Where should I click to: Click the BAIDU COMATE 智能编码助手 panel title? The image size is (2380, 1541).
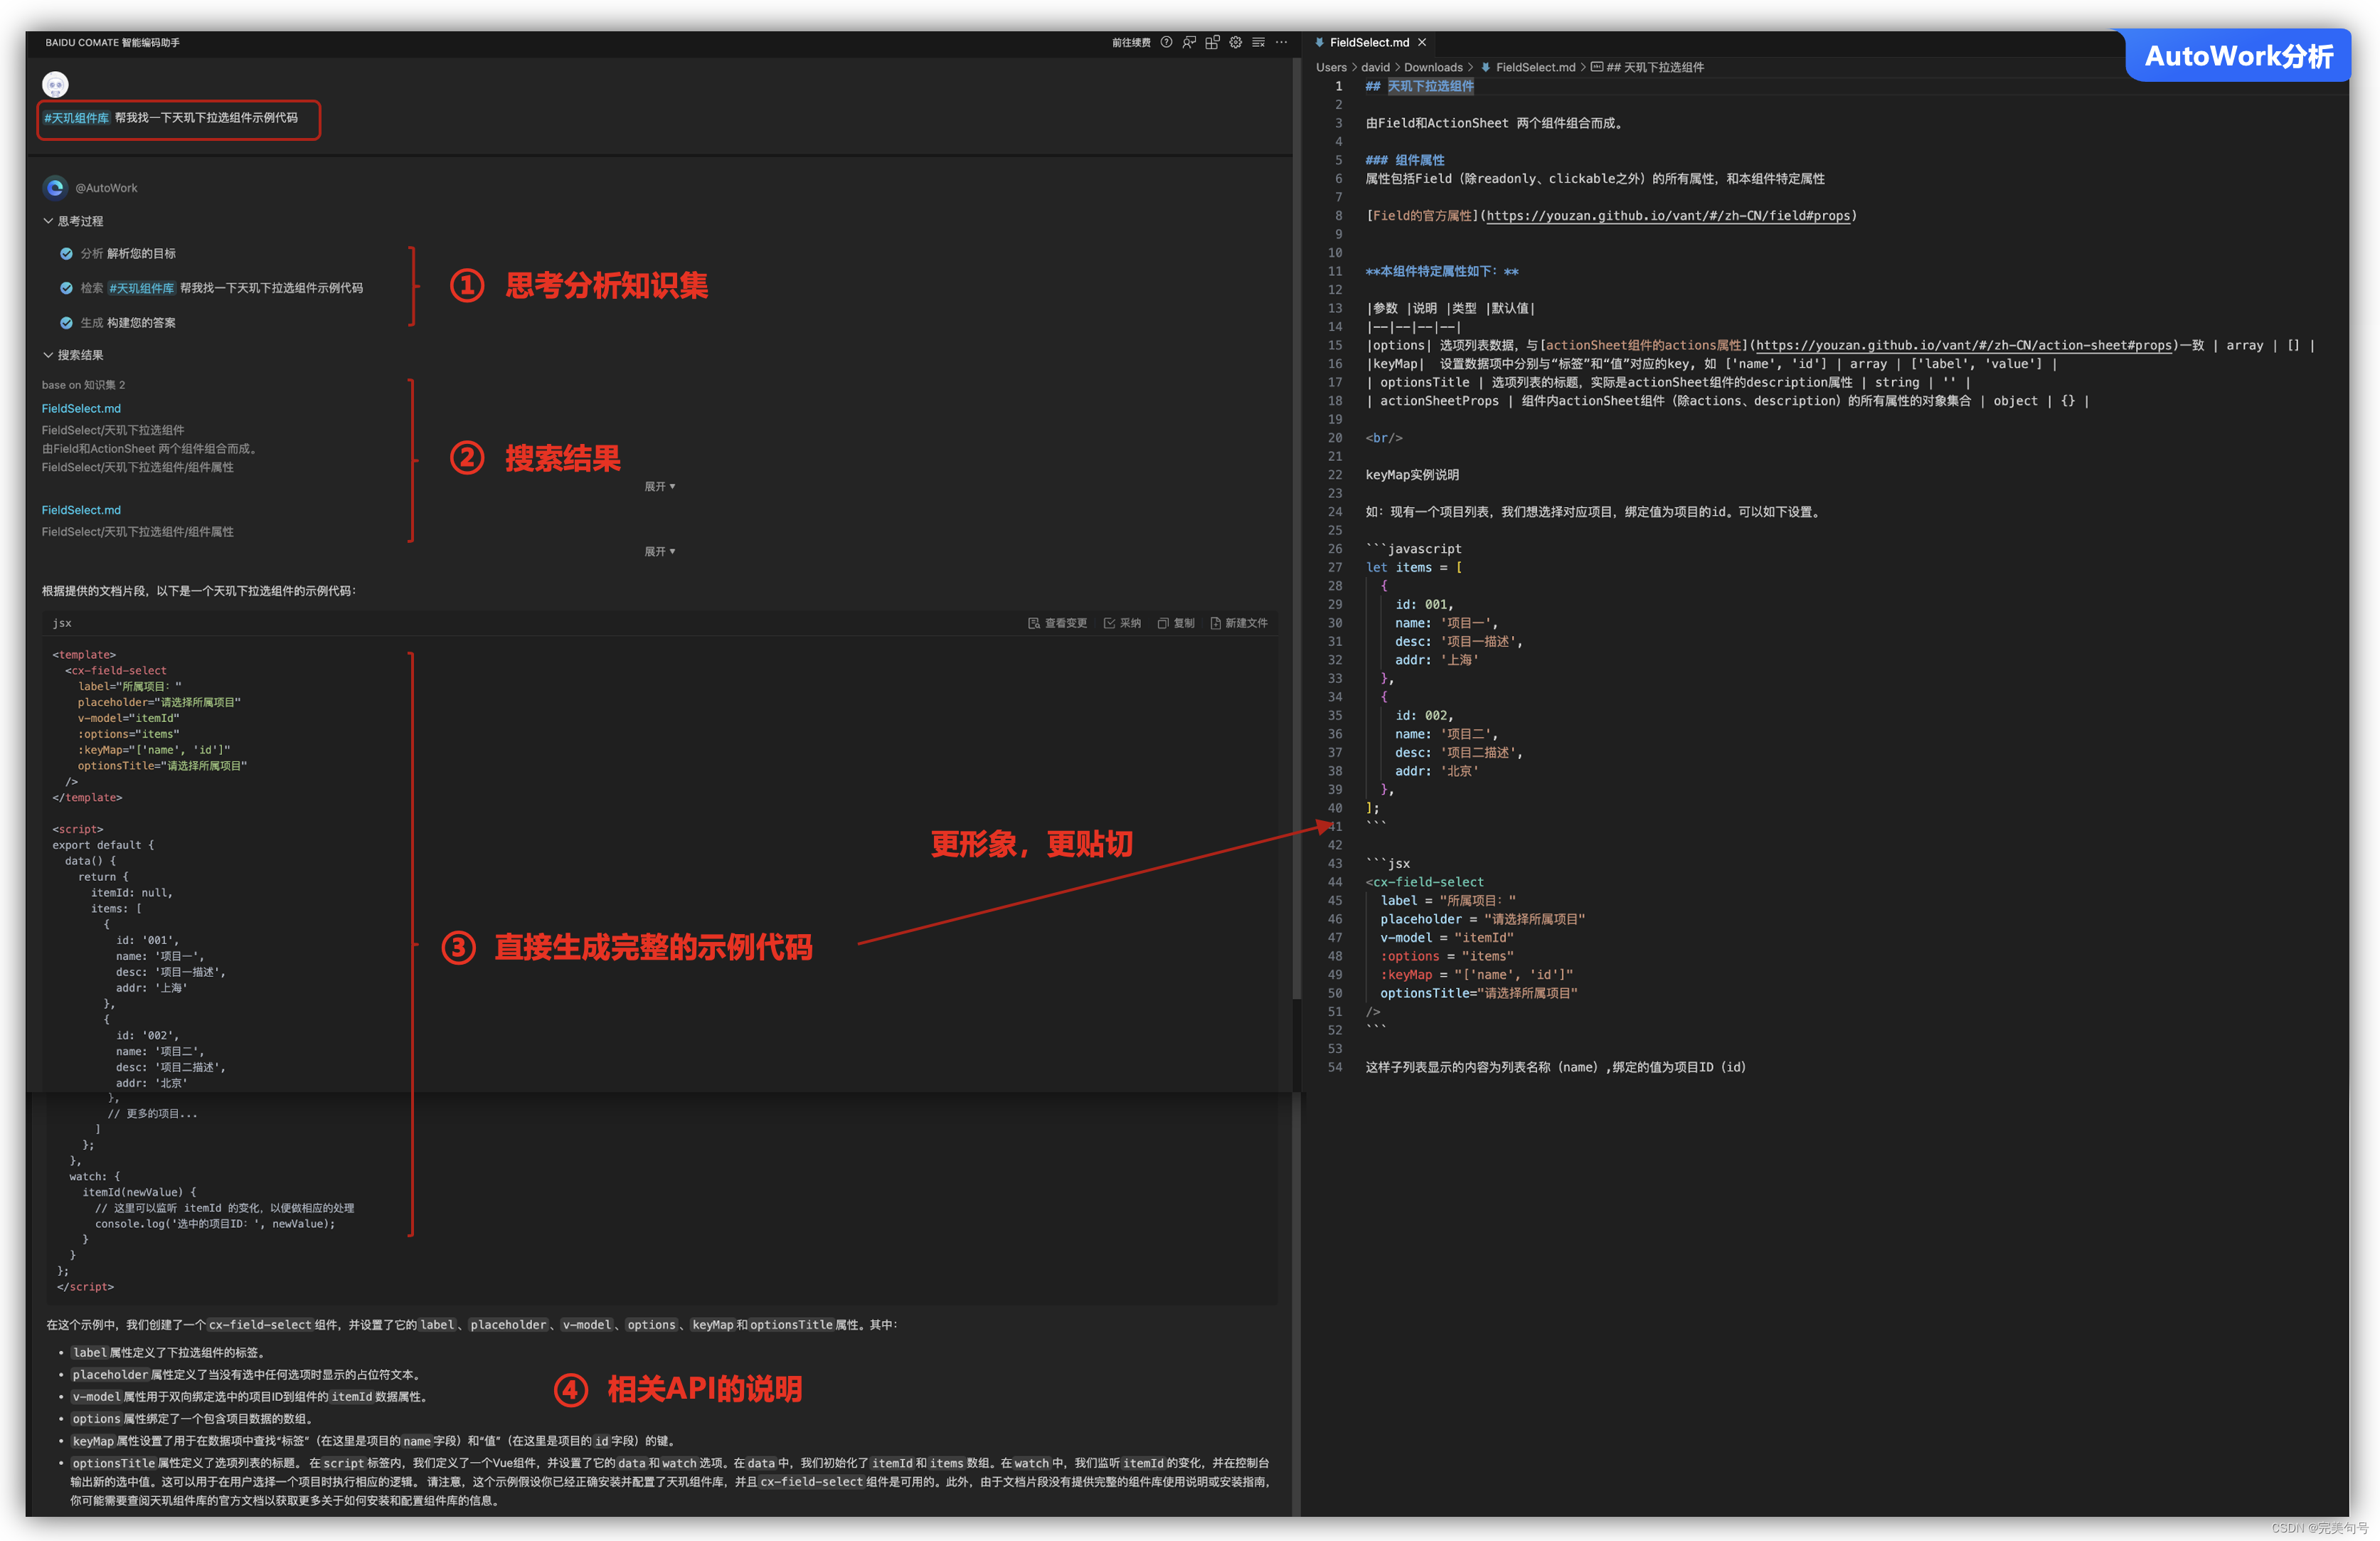112,42
